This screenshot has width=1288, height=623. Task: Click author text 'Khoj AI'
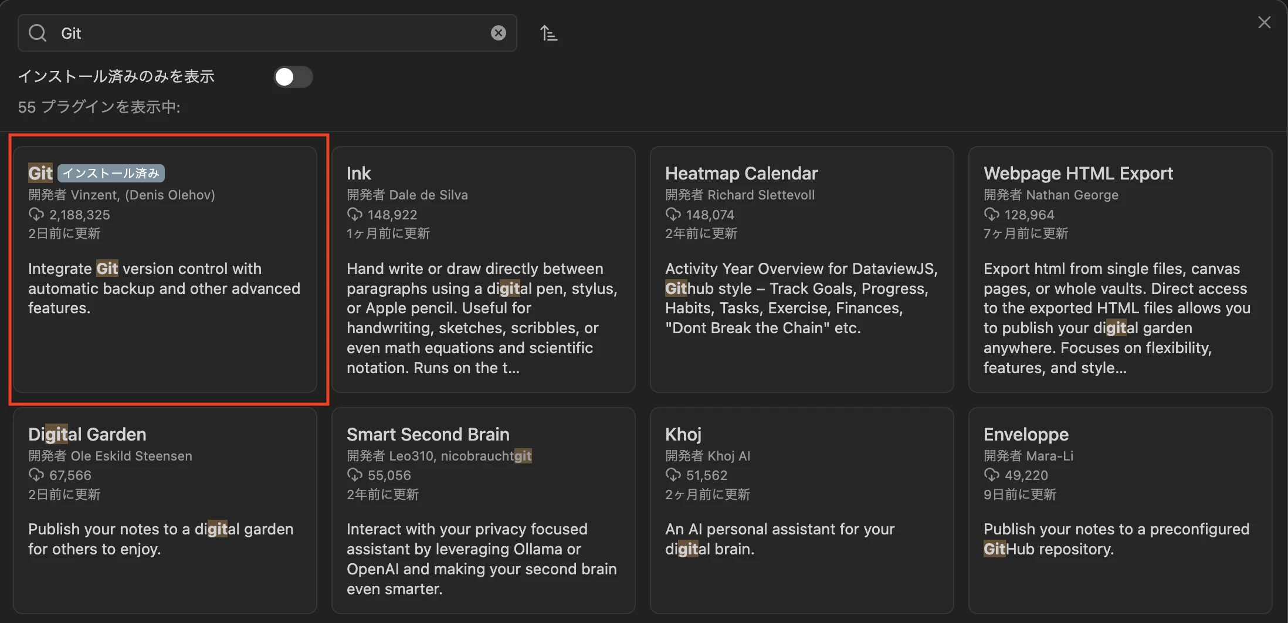click(729, 456)
